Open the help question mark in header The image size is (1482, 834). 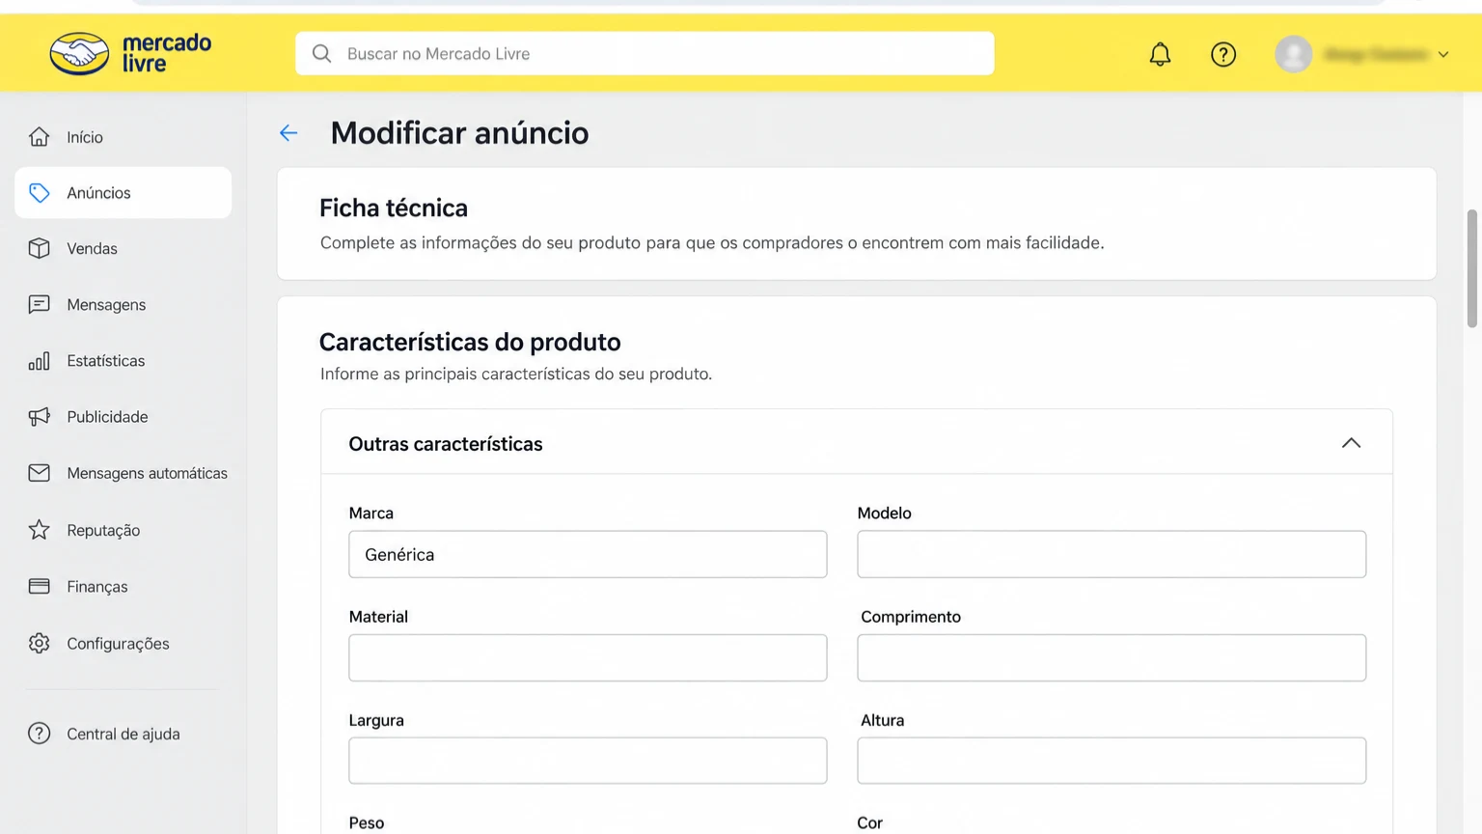coord(1223,54)
